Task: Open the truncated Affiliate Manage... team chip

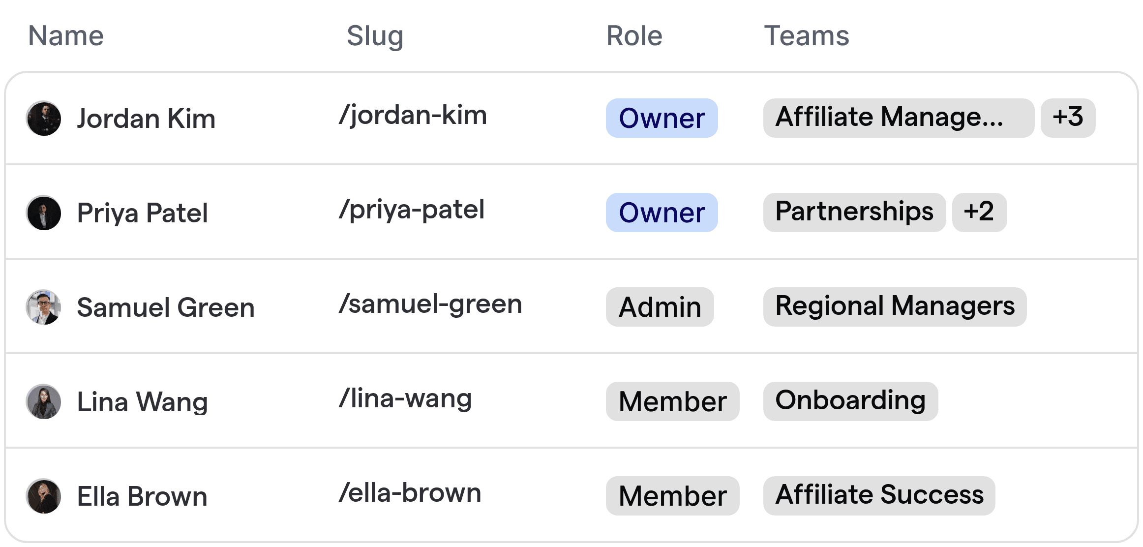Action: click(x=899, y=118)
